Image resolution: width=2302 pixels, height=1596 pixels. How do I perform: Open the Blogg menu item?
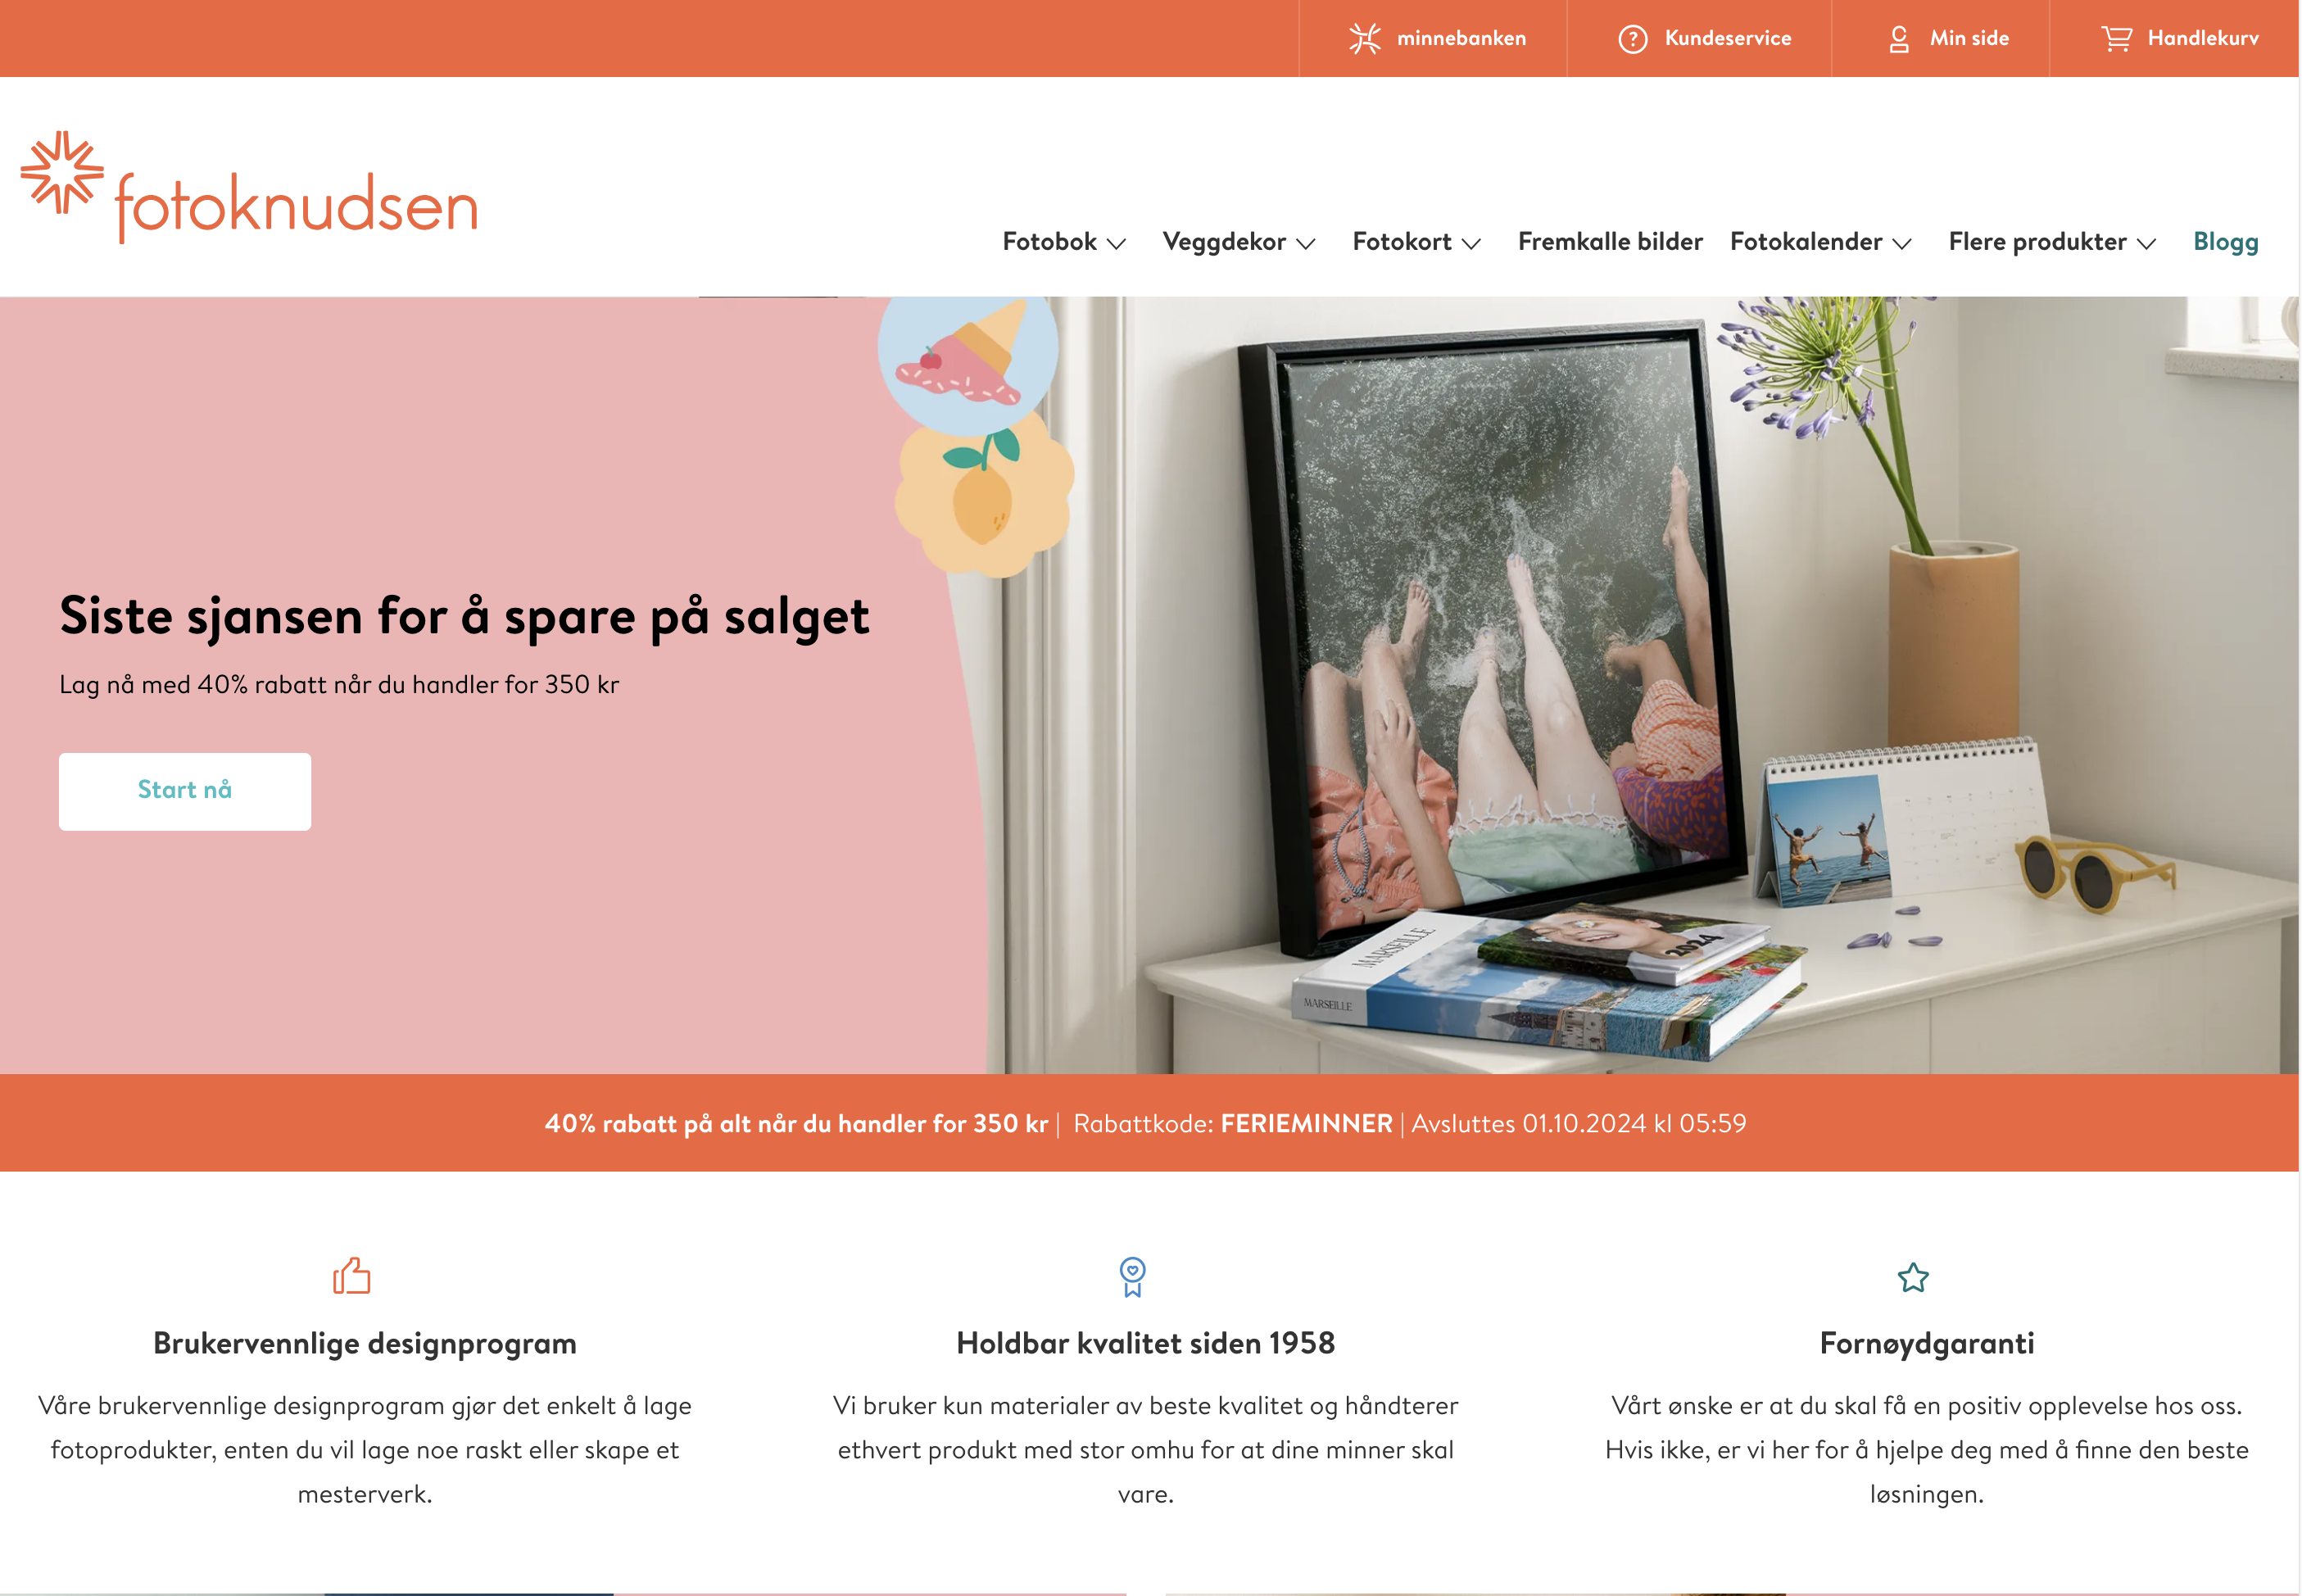2225,242
